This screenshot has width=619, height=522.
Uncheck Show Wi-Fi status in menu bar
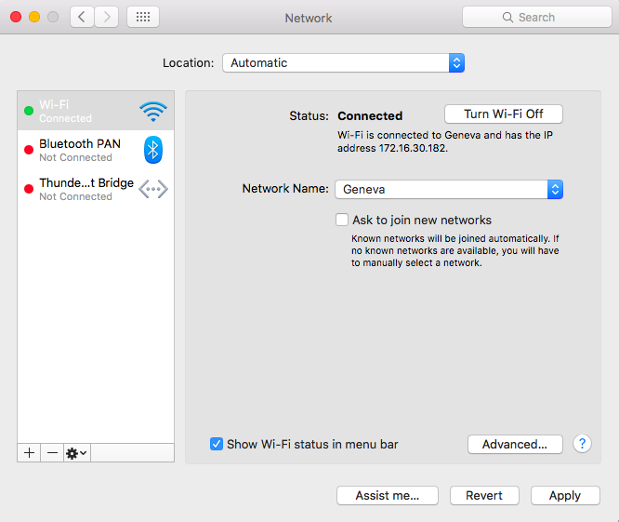[217, 444]
